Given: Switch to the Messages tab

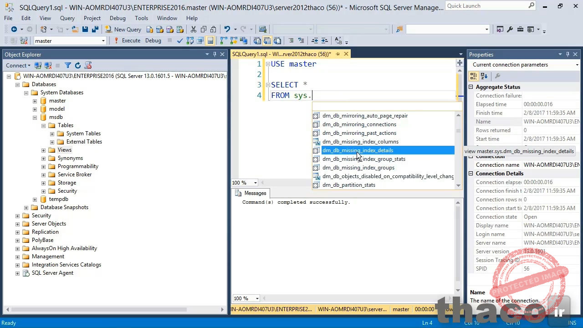Looking at the screenshot, I should (255, 193).
